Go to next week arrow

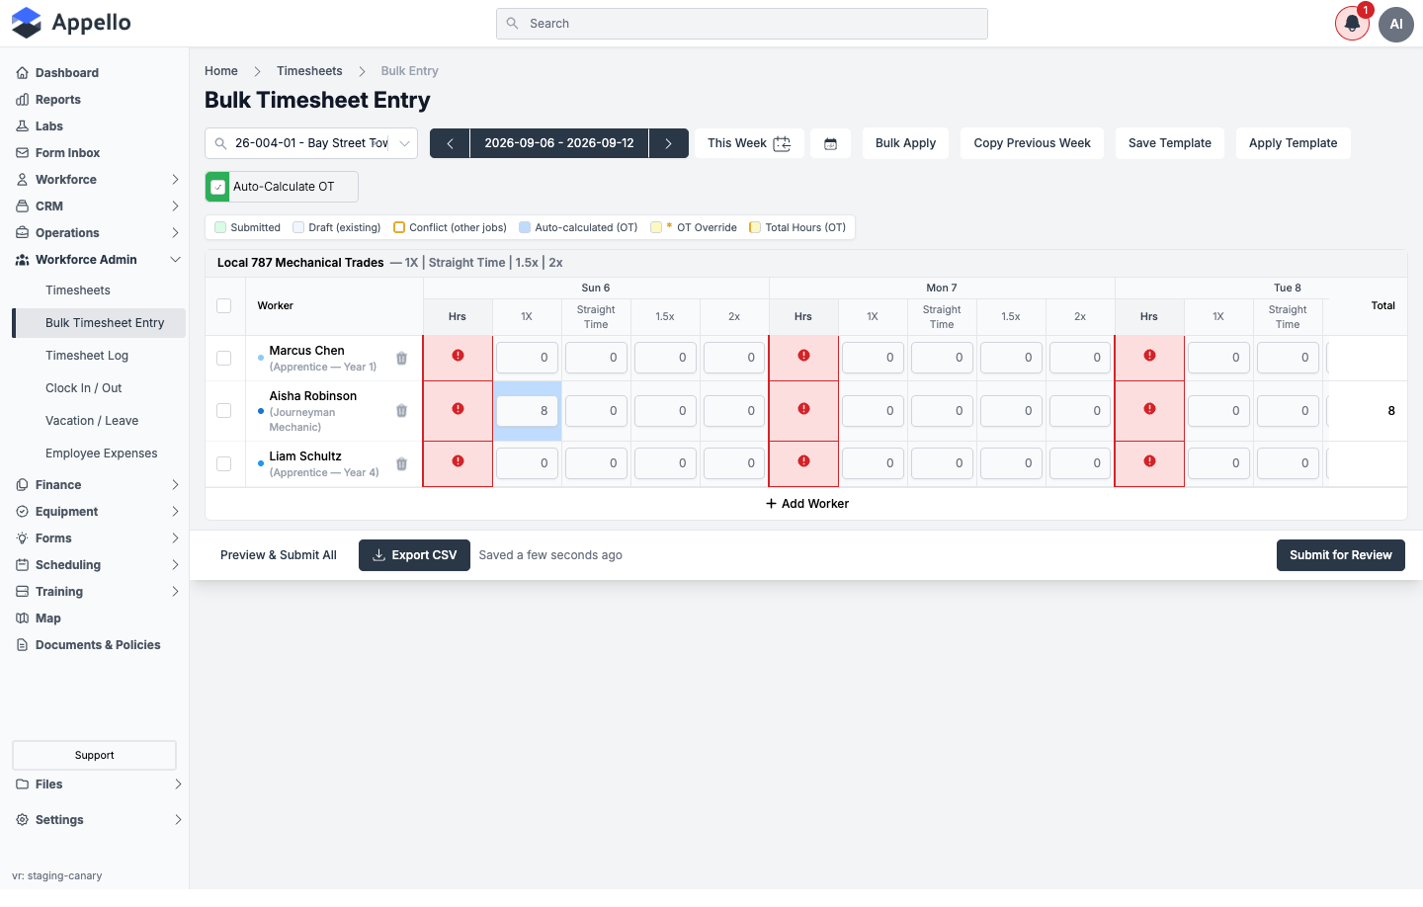(669, 143)
